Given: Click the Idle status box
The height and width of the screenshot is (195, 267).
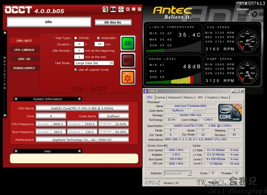Looking at the screenshot, I should click(x=49, y=22).
